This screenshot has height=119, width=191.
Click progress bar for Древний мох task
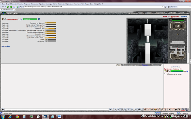pos(50,28)
